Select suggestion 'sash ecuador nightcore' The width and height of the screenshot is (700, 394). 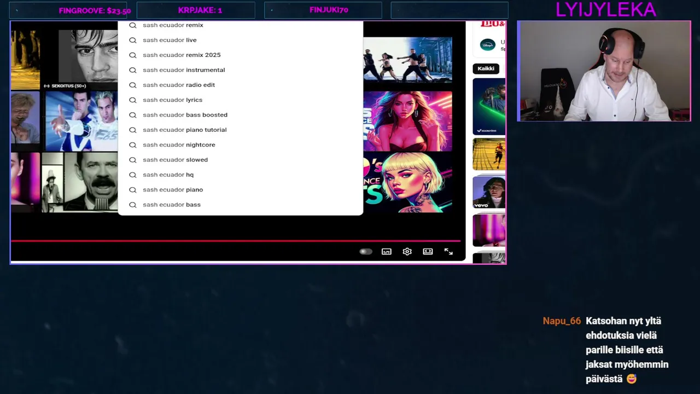(x=241, y=144)
